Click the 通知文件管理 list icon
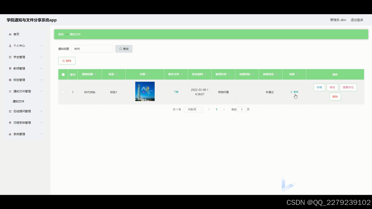The height and width of the screenshot is (209, 372). (10, 91)
